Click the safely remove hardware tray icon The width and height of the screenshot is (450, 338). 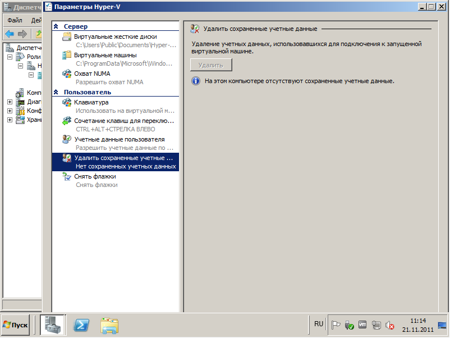[x=349, y=325]
